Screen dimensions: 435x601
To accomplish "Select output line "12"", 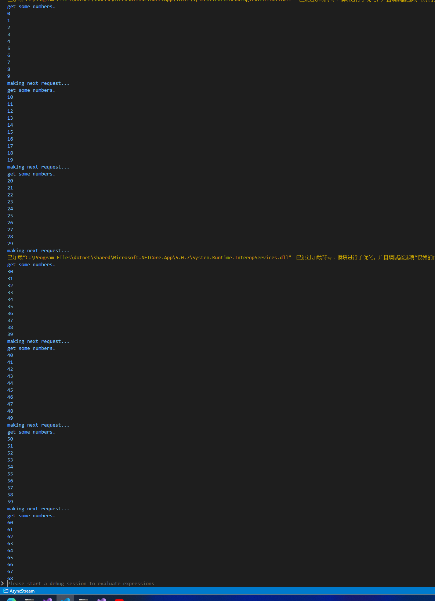I will pyautogui.click(x=10, y=111).
